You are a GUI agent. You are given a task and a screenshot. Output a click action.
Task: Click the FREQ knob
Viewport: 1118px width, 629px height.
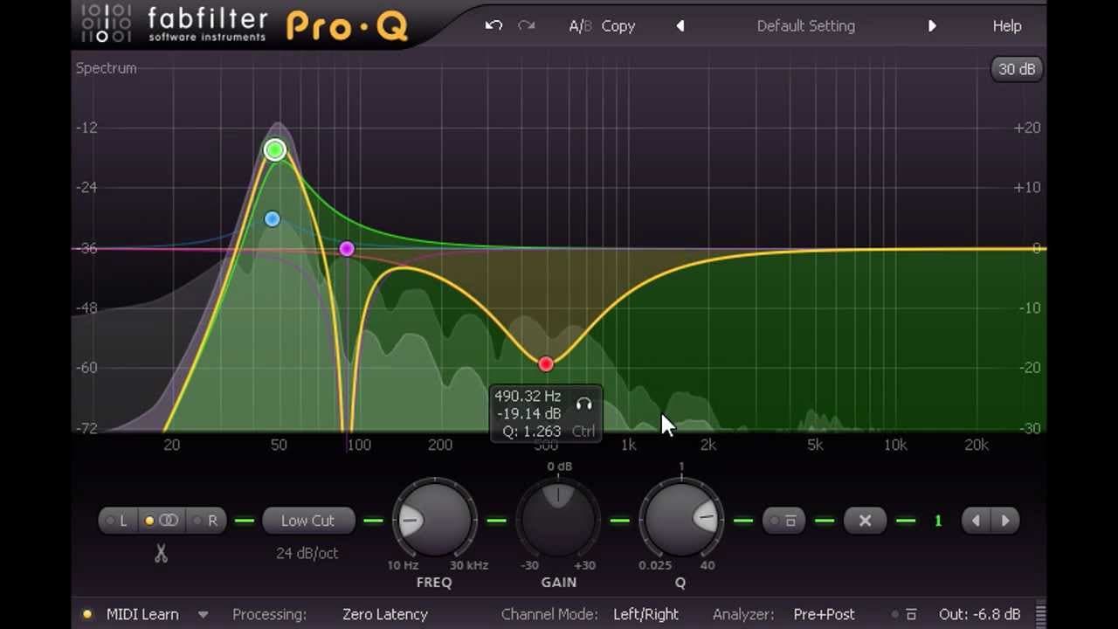(x=434, y=521)
